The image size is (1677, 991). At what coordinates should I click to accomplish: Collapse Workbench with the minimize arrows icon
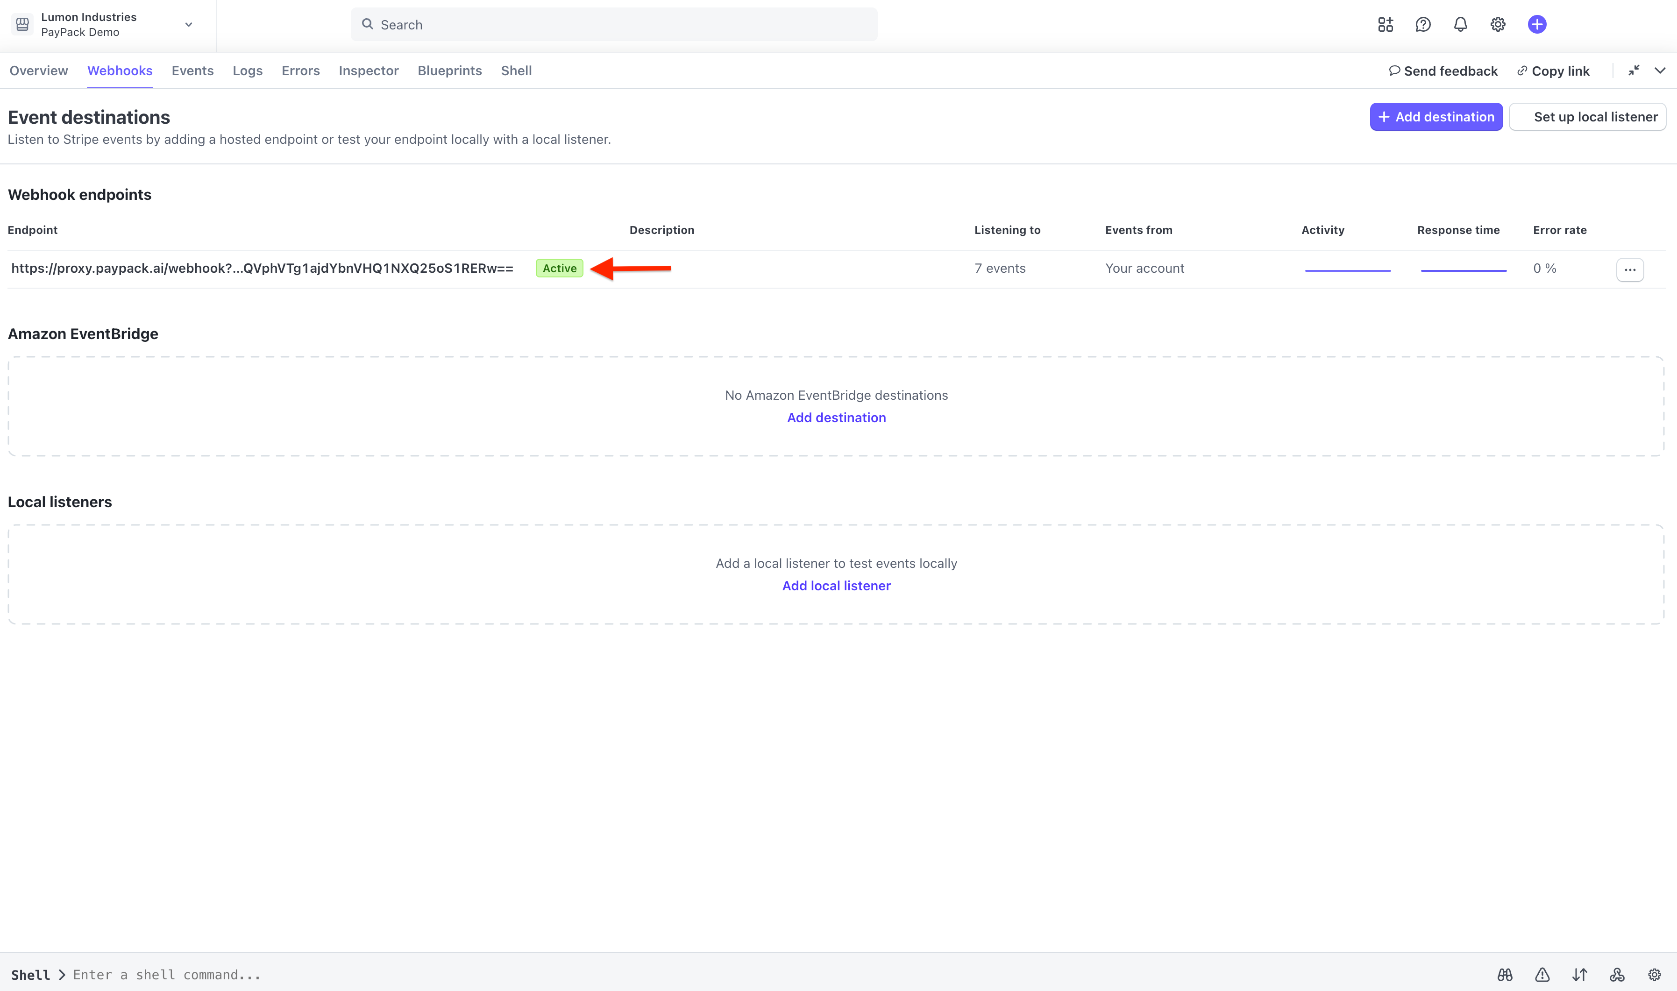point(1634,70)
